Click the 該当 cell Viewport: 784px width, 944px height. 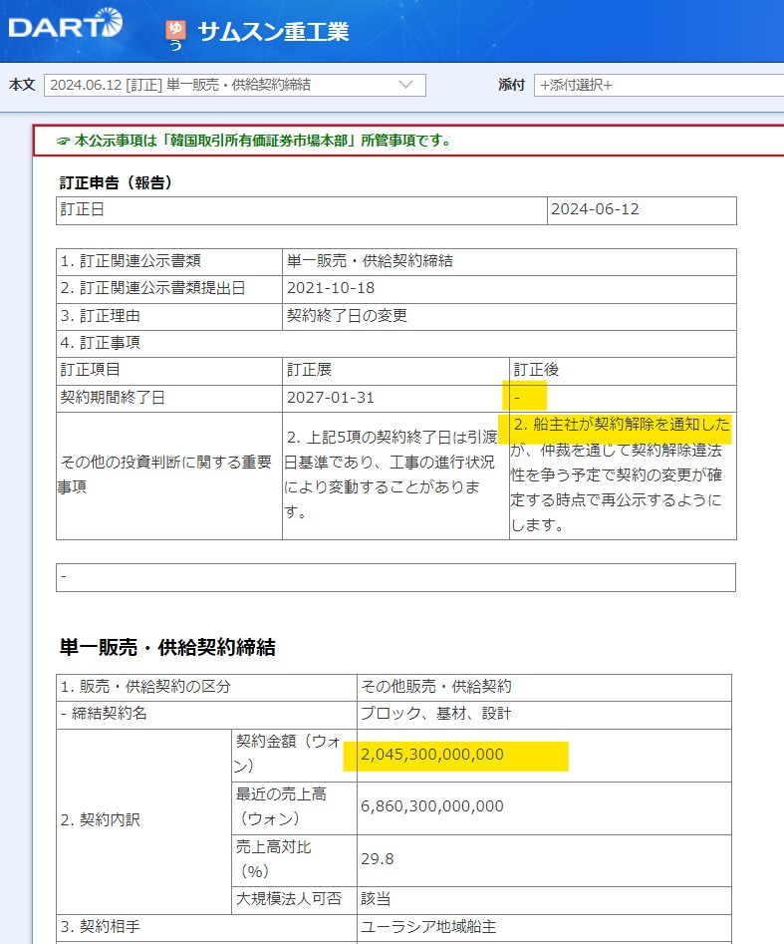[x=544, y=900]
